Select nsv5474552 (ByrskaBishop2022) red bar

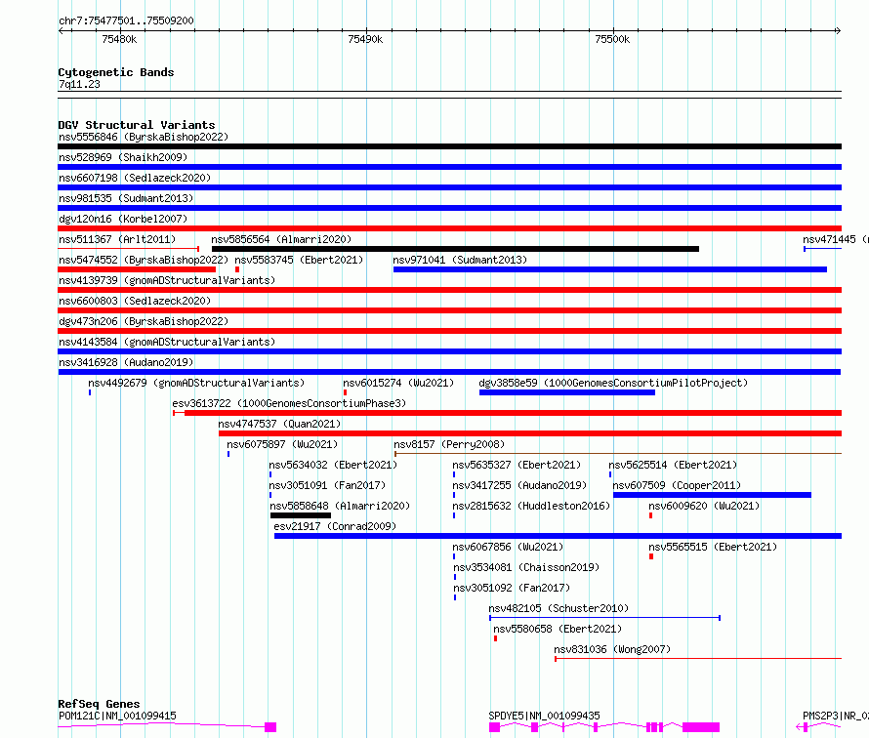click(x=137, y=269)
